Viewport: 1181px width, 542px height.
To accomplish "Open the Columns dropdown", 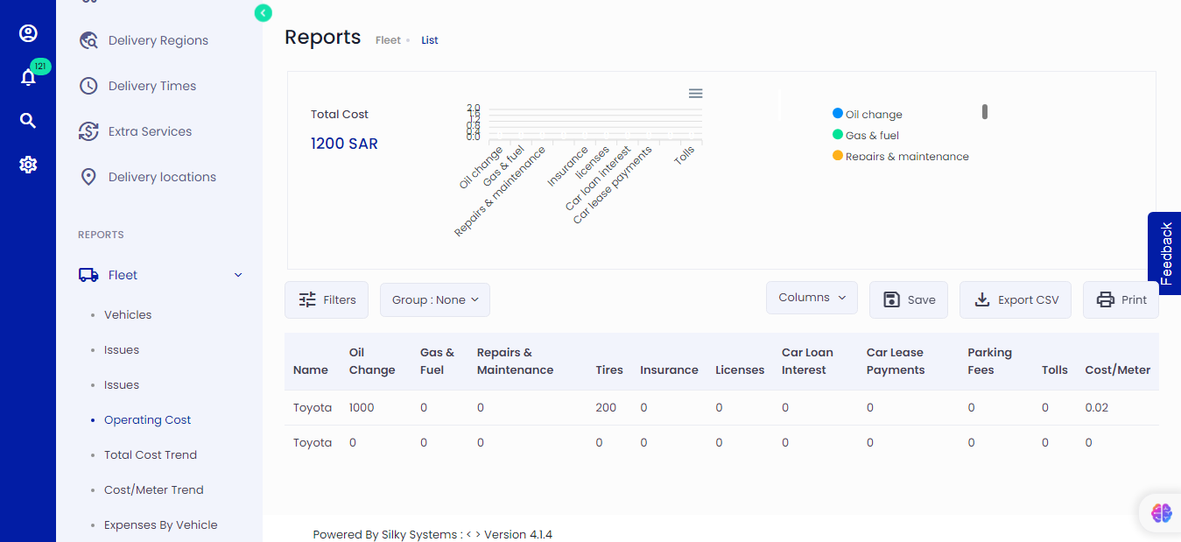I will 811,297.
